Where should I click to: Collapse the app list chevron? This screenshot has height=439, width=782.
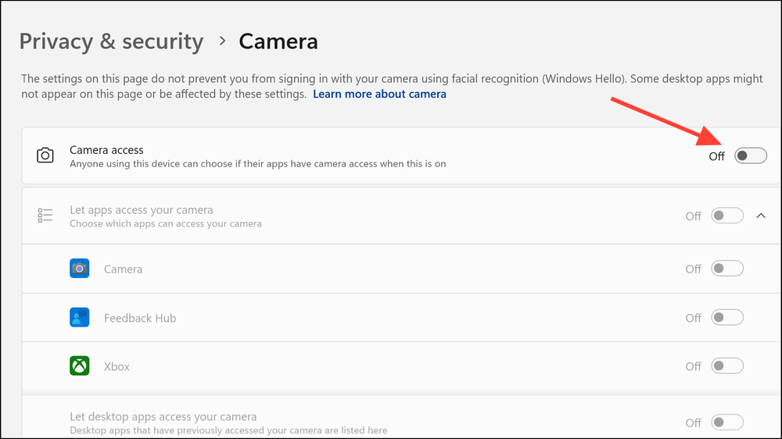(762, 216)
